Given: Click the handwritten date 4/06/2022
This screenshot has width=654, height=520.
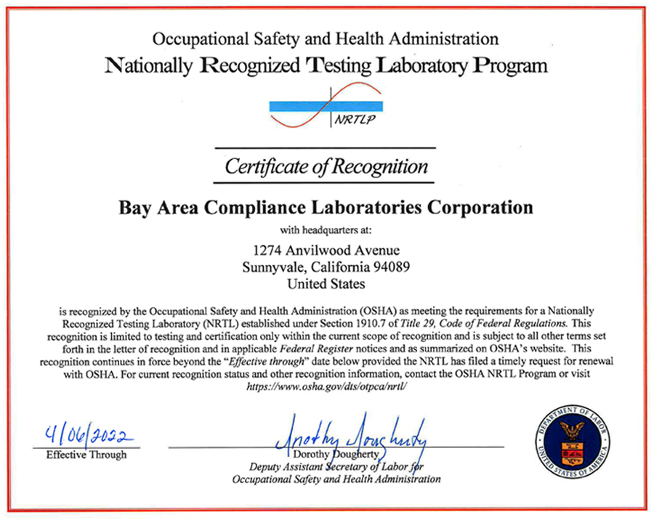Looking at the screenshot, I should [x=89, y=435].
